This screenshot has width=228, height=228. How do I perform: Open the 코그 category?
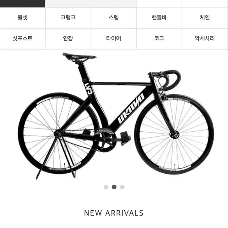click(x=159, y=39)
